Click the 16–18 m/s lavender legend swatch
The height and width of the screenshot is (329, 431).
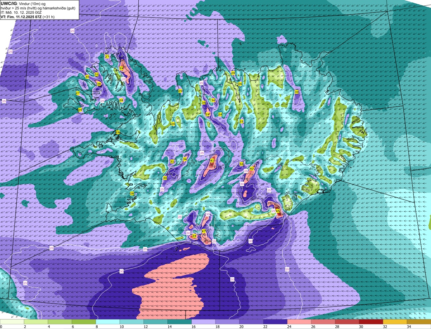(203, 322)
